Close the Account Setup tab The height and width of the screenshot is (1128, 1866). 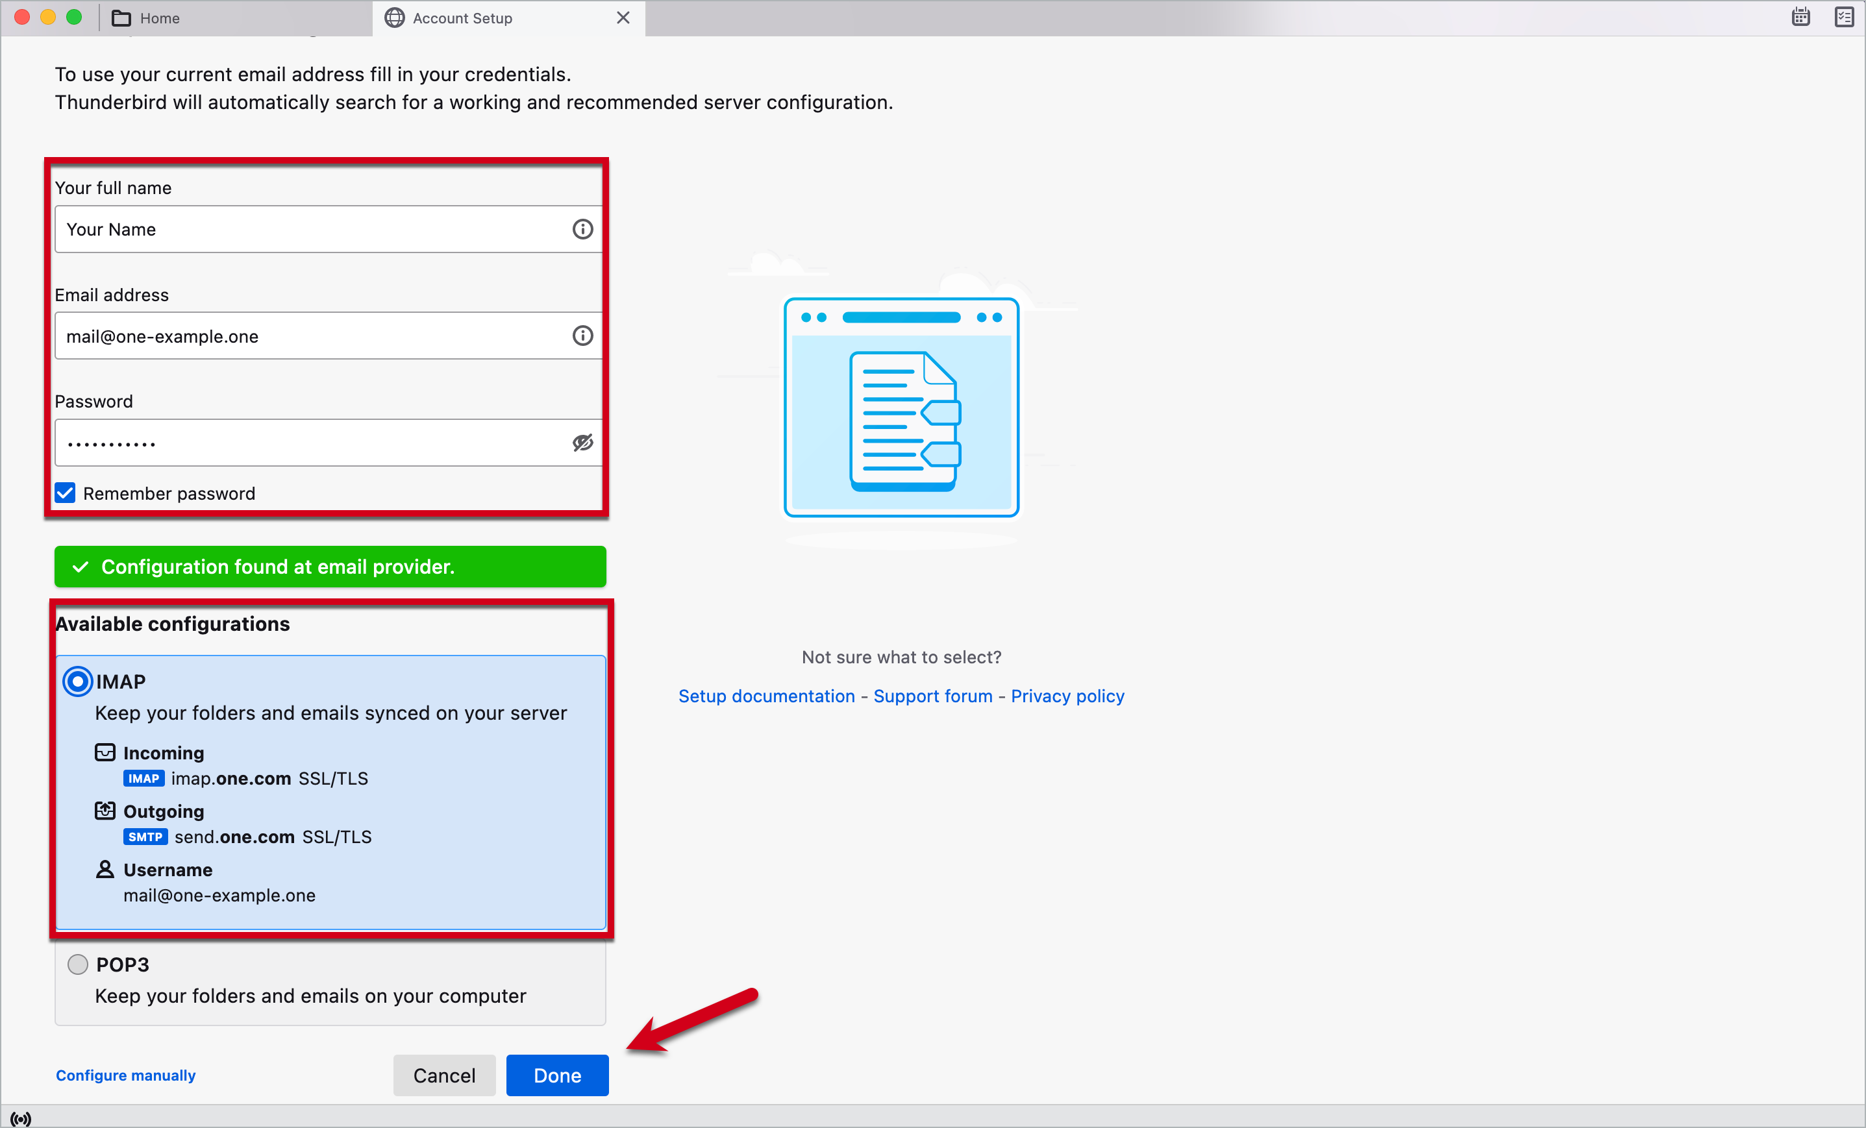(x=623, y=18)
